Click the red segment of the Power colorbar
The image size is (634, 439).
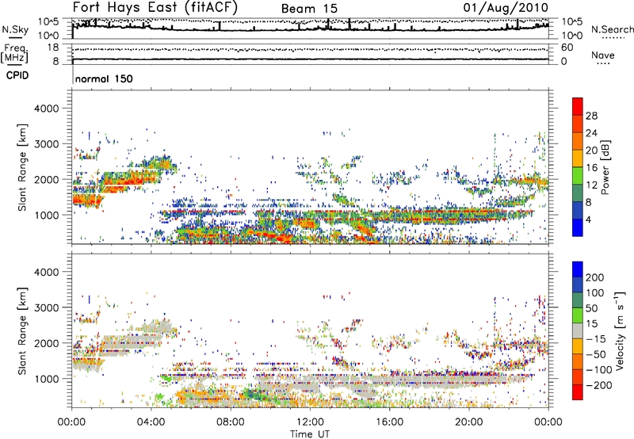[x=578, y=106]
